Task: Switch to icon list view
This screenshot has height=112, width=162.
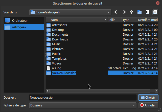Action: 147,12
